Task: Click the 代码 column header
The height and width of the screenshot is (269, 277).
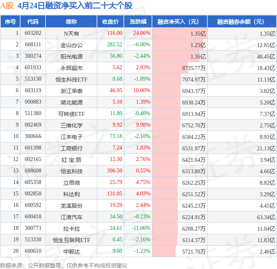Action: pos(33,22)
